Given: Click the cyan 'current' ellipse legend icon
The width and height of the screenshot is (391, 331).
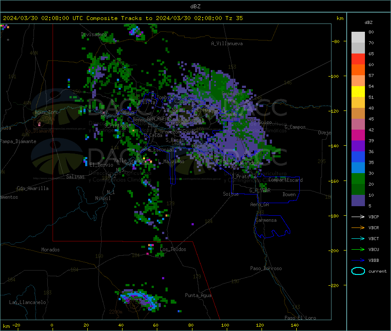Looking at the screenshot, I should point(358,271).
